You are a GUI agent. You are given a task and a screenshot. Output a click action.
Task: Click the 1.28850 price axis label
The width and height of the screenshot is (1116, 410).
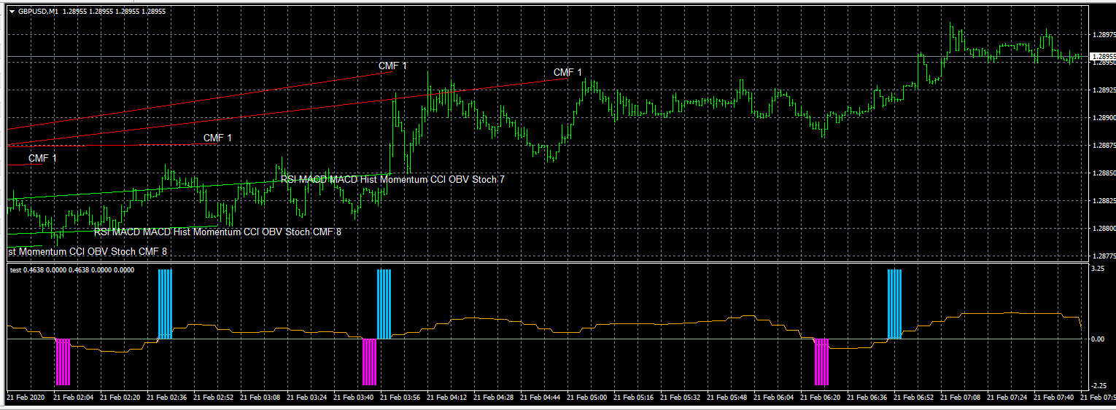coord(1104,173)
